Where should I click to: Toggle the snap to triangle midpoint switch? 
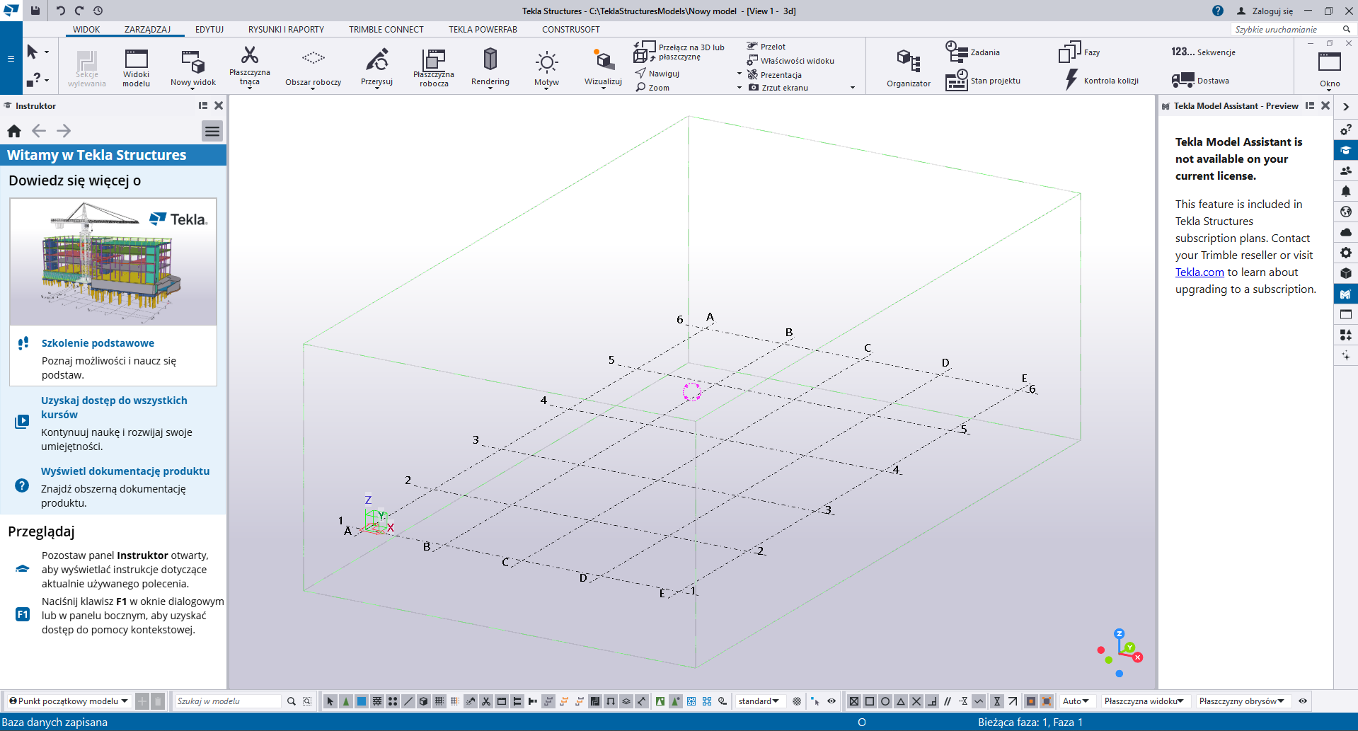(901, 701)
